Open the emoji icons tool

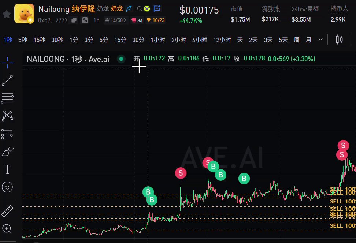tap(7, 187)
